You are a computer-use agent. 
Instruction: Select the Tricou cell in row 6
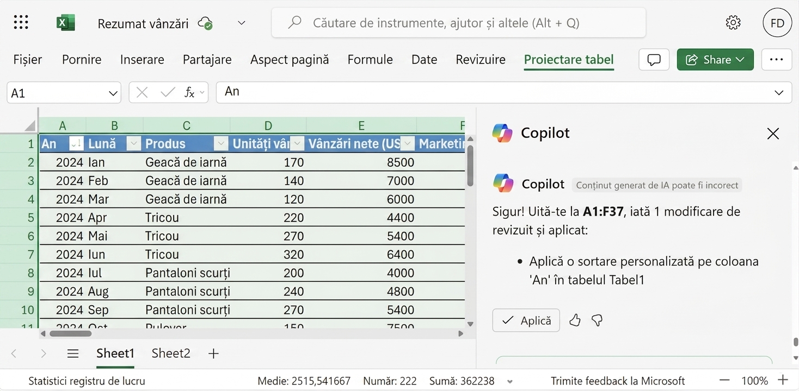pyautogui.click(x=187, y=236)
